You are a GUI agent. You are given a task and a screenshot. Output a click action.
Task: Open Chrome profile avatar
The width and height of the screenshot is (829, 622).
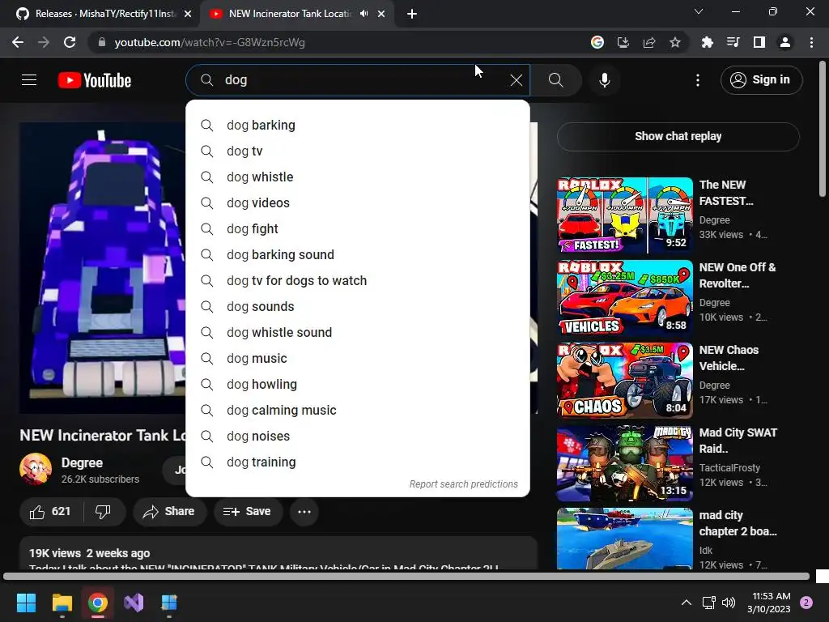tap(785, 42)
